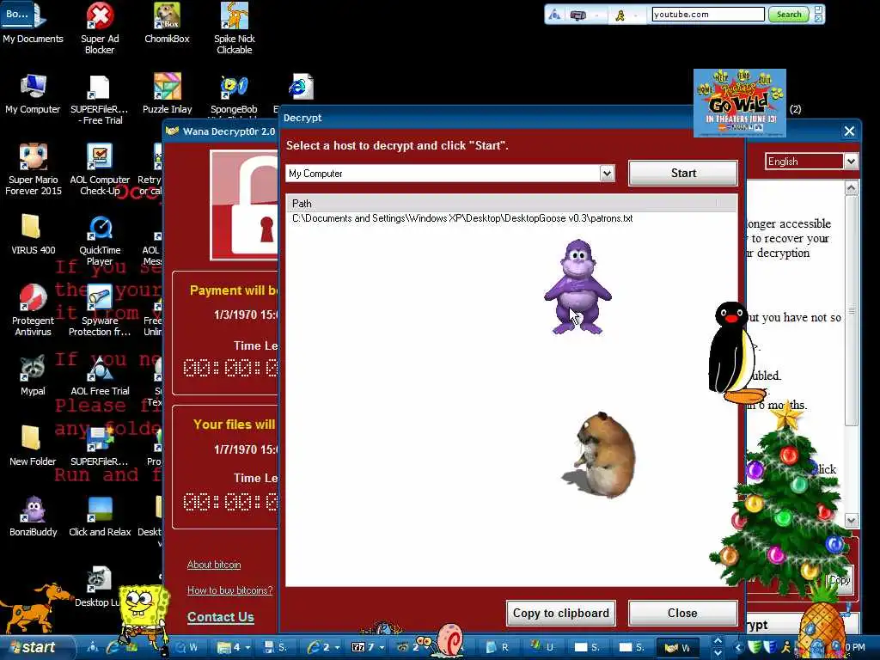Click the Pingu penguin character
880x660 pixels.
(x=736, y=352)
